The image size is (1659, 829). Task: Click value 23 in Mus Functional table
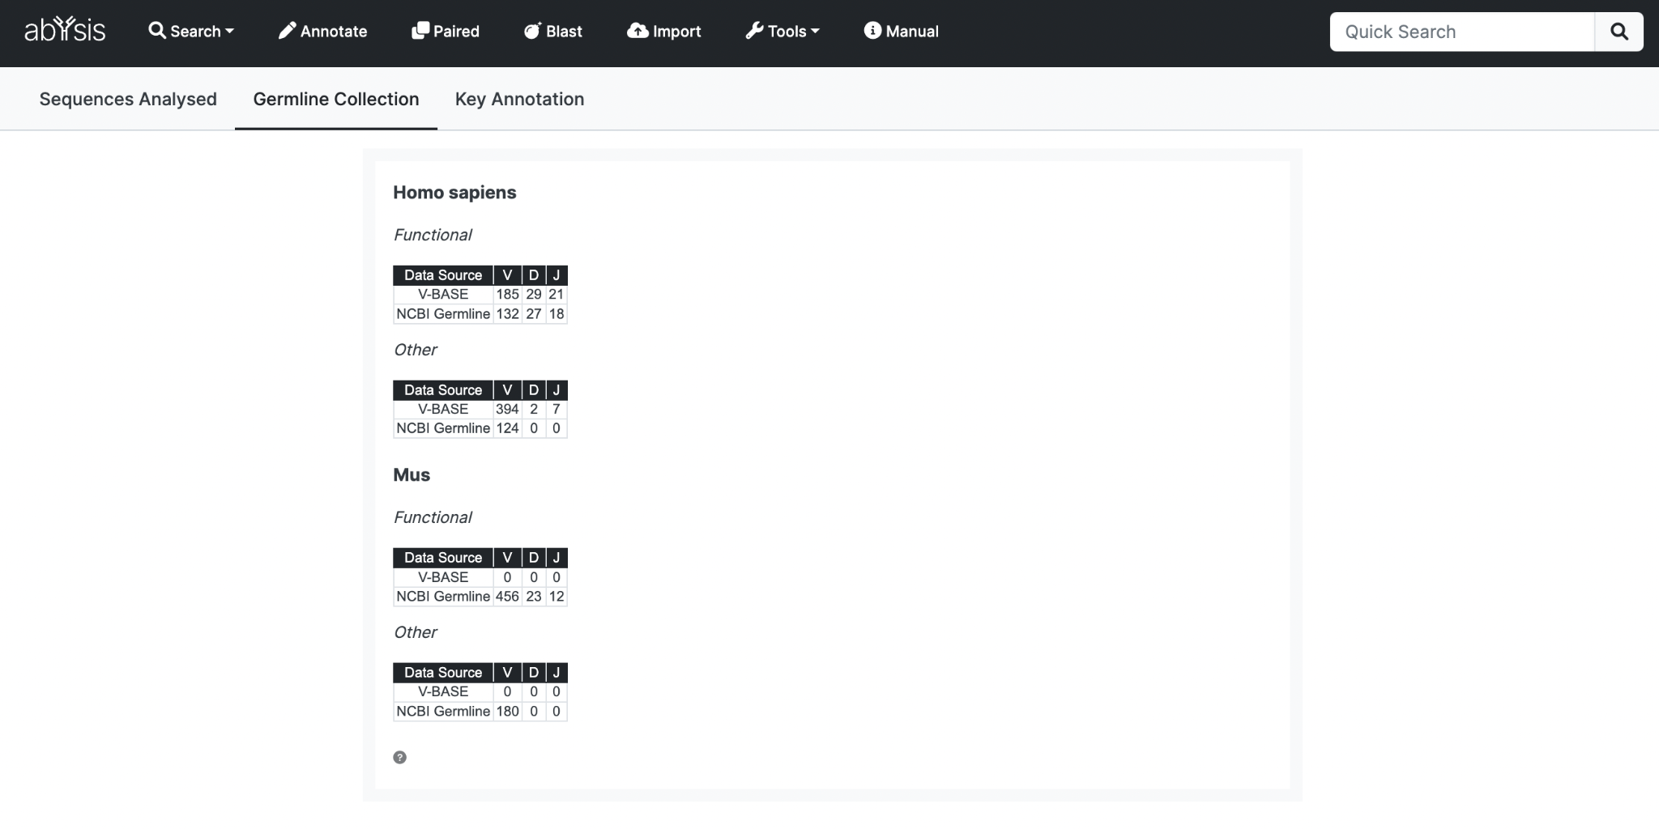pos(533,597)
